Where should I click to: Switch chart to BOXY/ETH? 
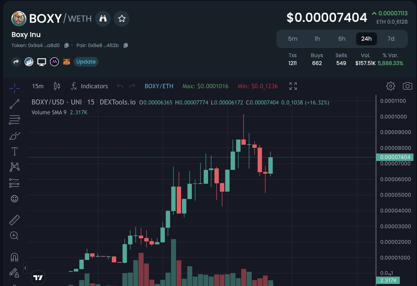point(159,86)
